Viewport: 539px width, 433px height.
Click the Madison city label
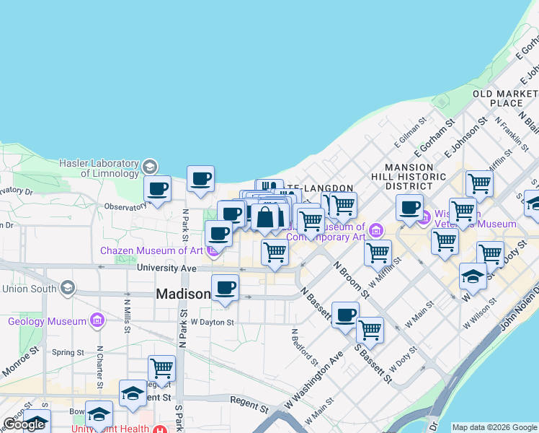point(183,294)
